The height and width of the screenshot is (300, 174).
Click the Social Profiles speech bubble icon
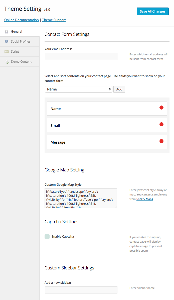pyautogui.click(x=7, y=42)
